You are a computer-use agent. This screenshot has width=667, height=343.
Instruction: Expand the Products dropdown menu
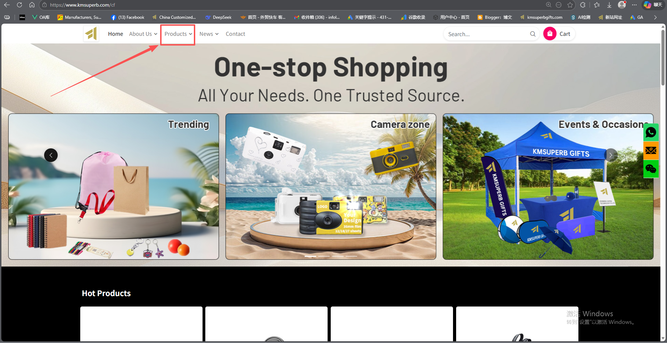click(x=178, y=34)
